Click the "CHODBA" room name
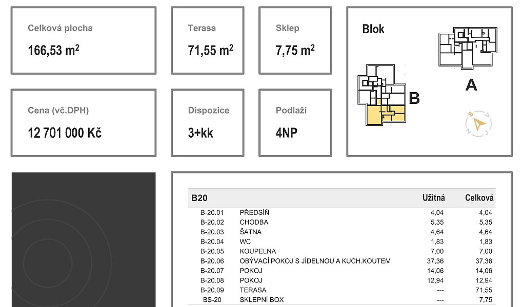The width and height of the screenshot is (522, 307). (x=254, y=222)
